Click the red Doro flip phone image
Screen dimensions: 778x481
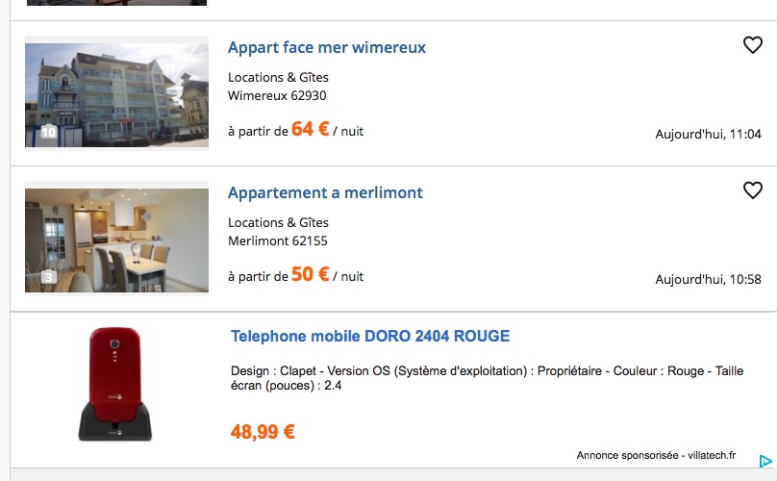(x=114, y=384)
